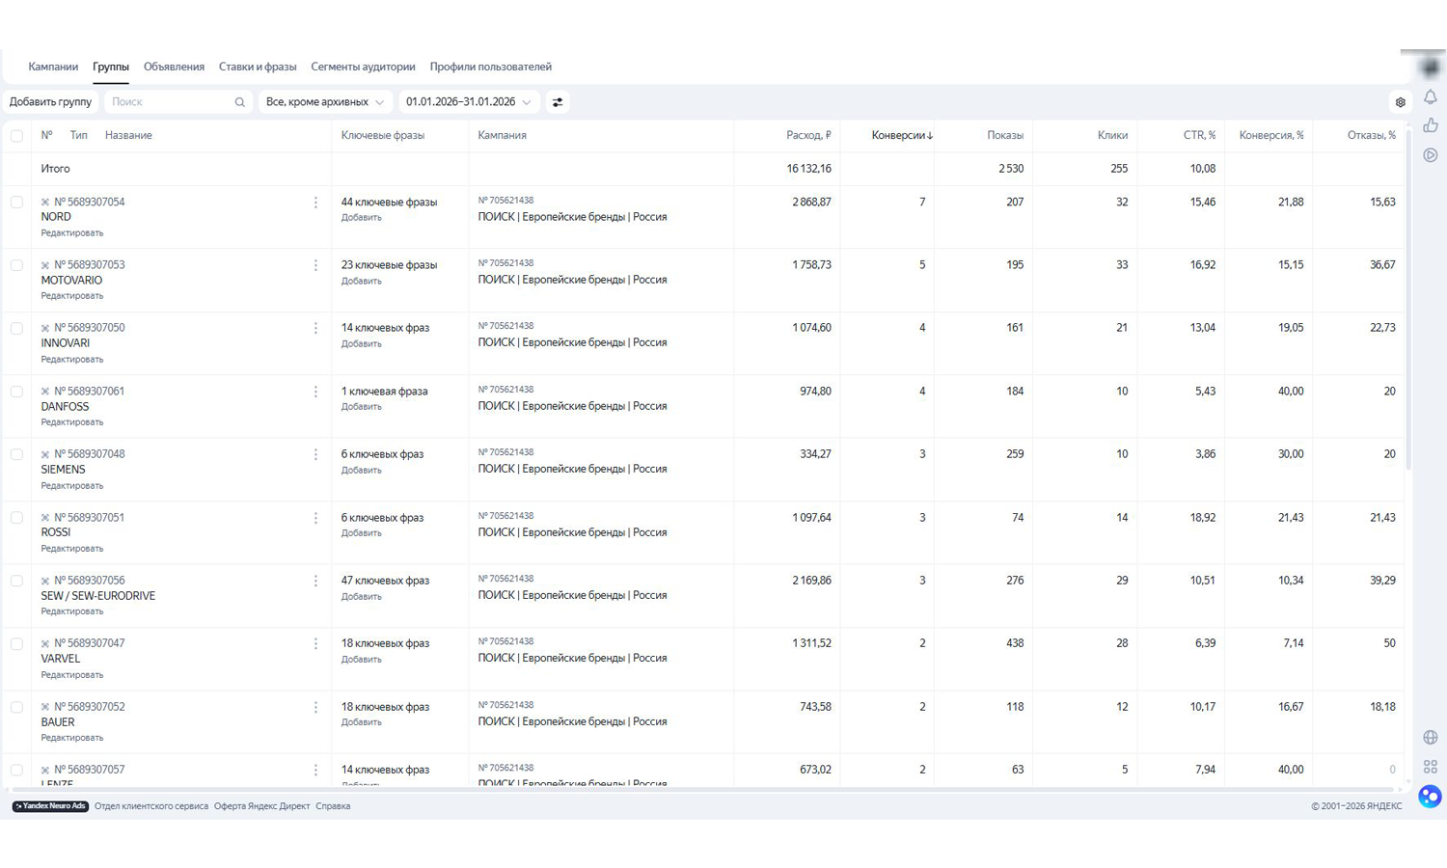Click the vertical table scrollbar

(x=1409, y=299)
